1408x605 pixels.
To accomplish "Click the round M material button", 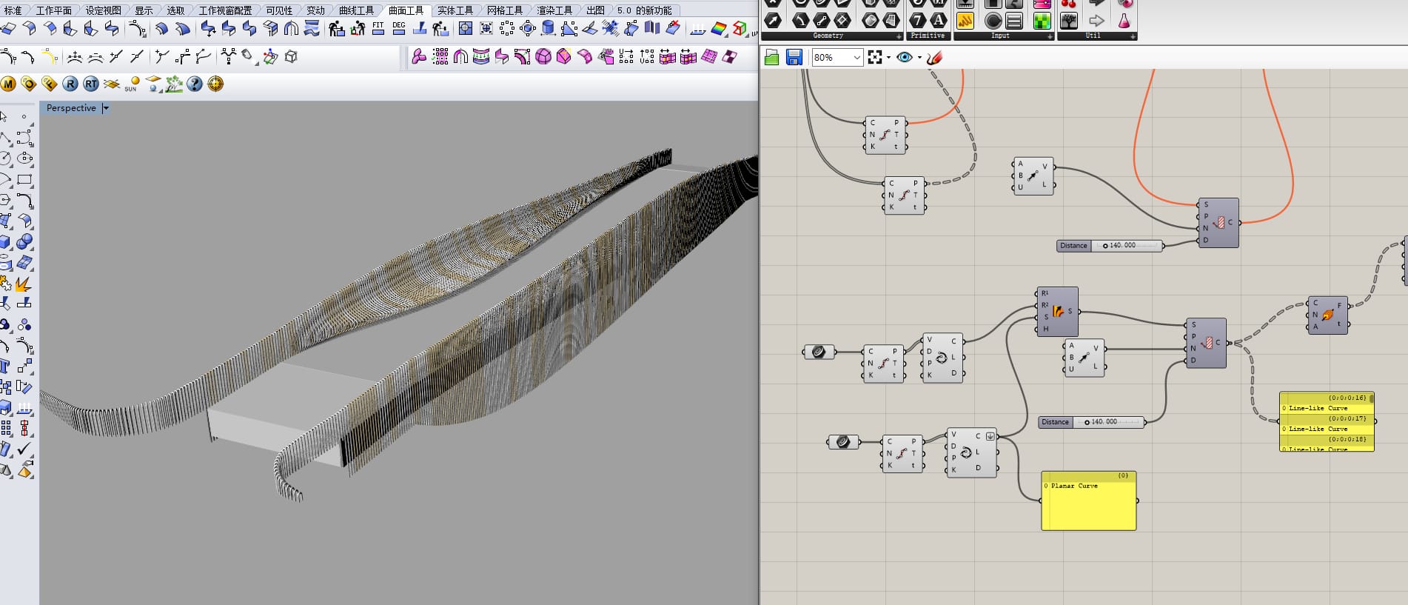I will pos(8,84).
